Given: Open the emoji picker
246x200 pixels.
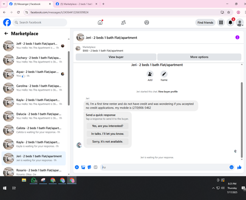Looking at the screenshot, I should pos(231,167).
